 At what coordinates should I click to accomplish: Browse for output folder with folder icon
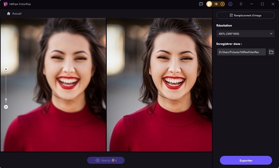tap(271, 52)
